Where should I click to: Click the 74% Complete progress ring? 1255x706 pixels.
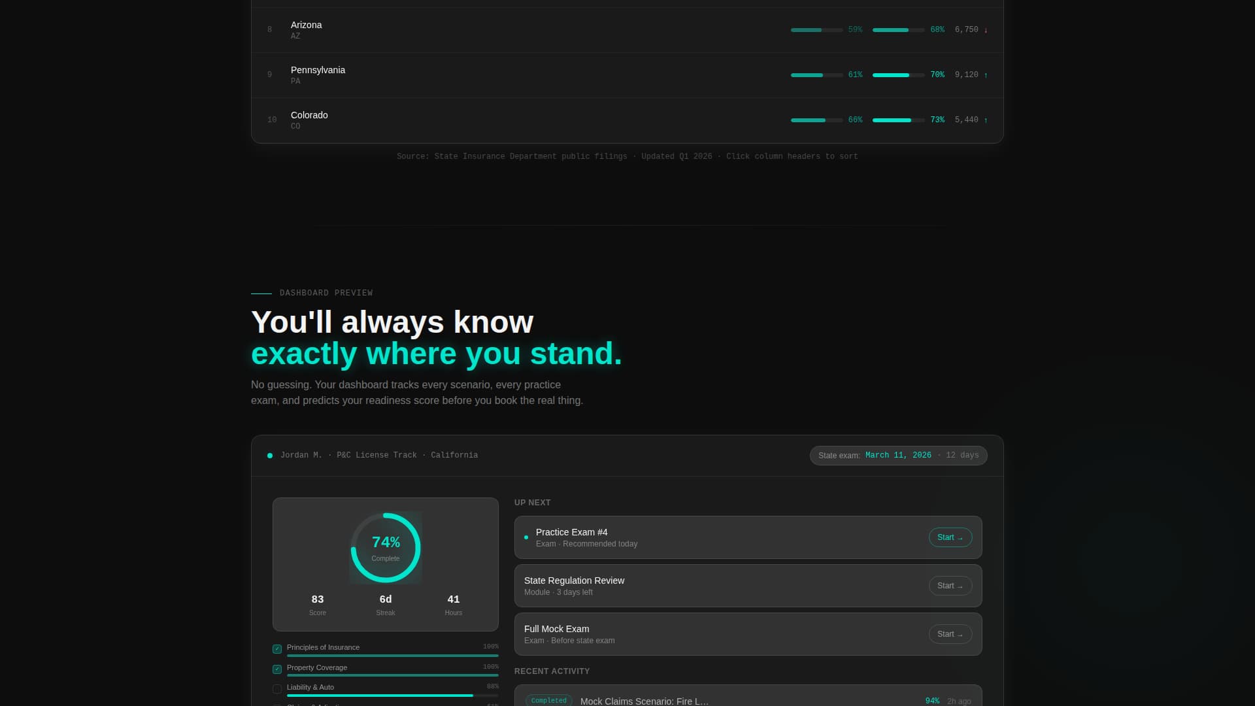(x=386, y=548)
